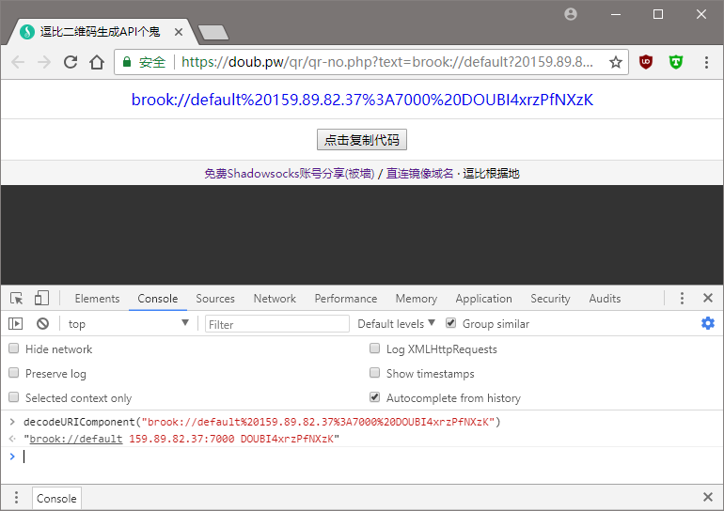Screen dimensions: 724x511
Task: Click the browser address bar URL
Action: pyautogui.click(x=387, y=62)
